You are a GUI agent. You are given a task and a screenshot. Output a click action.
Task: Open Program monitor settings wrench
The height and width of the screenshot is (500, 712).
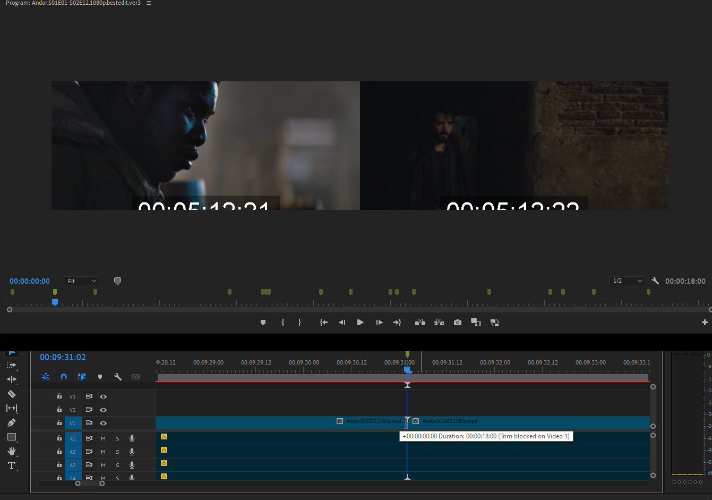coord(655,281)
